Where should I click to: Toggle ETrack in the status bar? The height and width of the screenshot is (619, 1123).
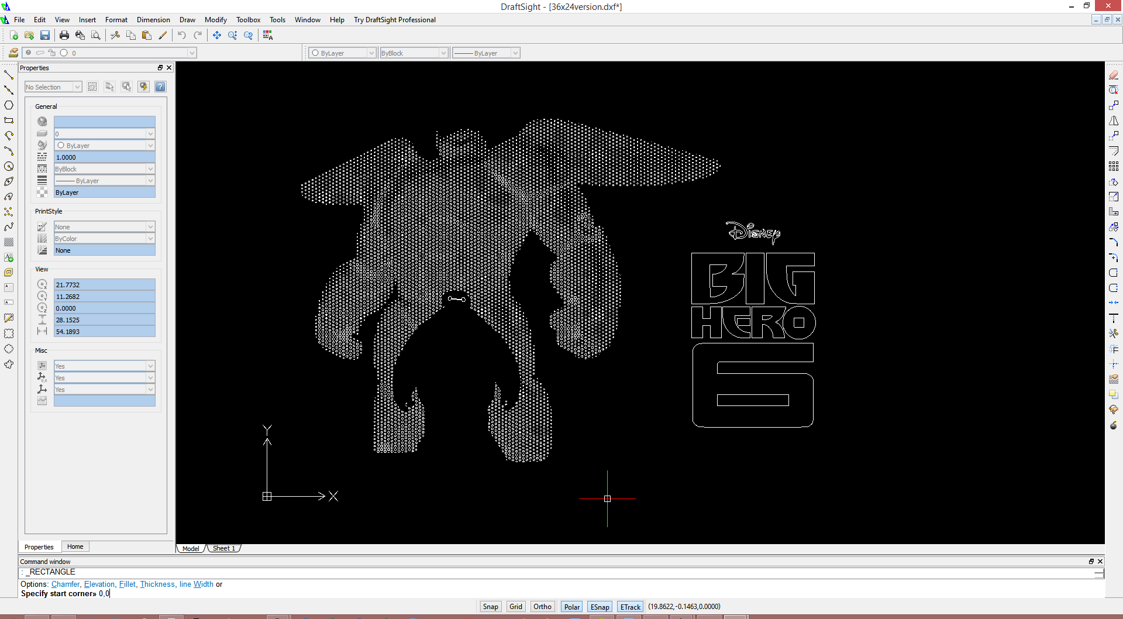tap(631, 607)
